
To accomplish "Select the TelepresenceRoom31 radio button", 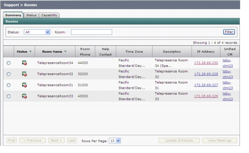I will [9, 85].
